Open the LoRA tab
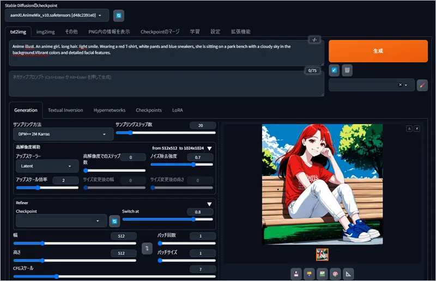Viewport: 436px width, 281px height. pos(178,110)
